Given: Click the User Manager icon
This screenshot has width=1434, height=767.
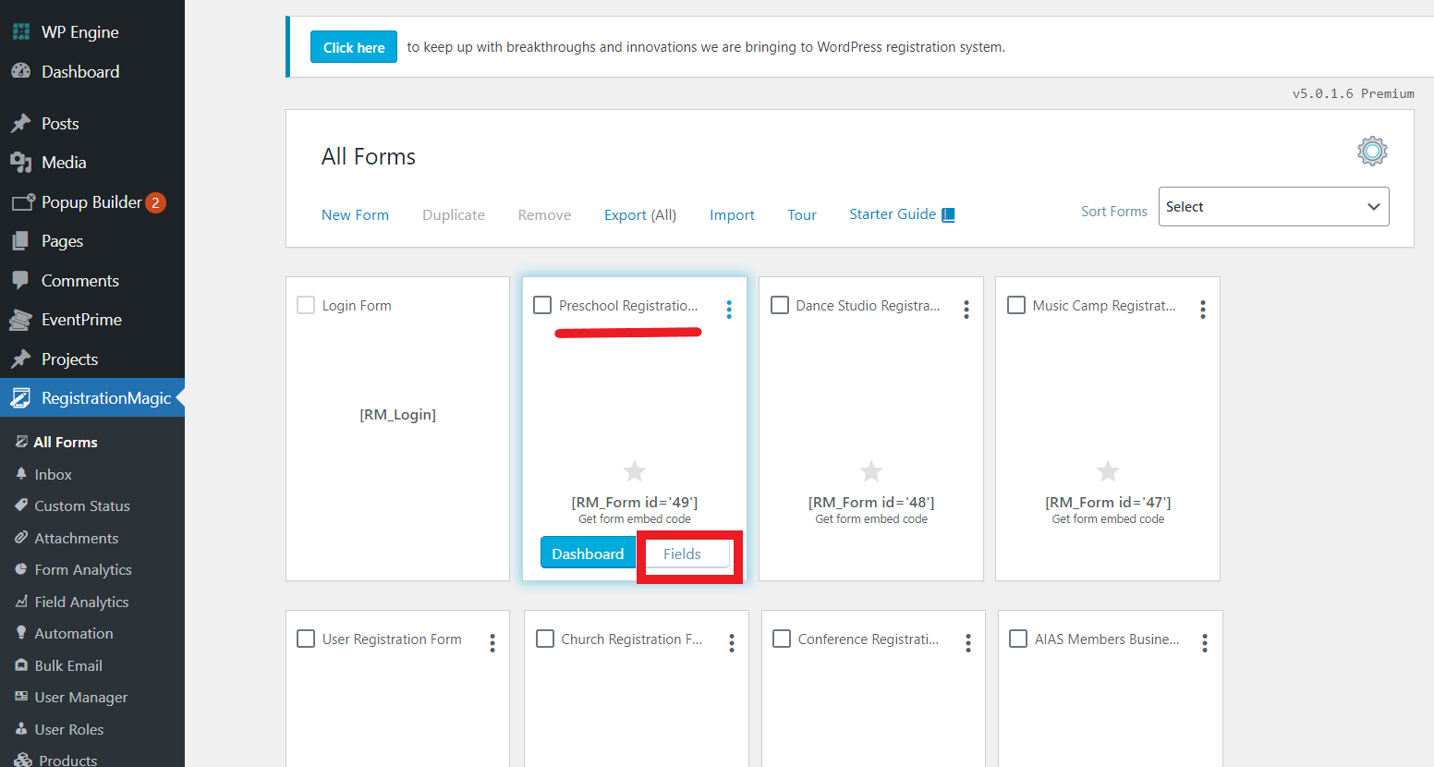Looking at the screenshot, I should coord(21,697).
